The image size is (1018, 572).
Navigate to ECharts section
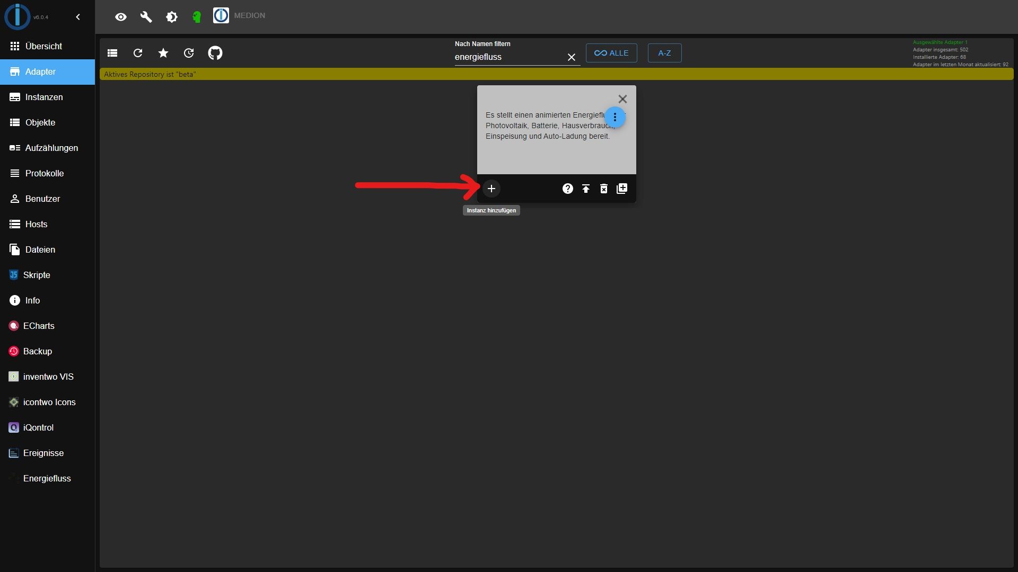coord(39,326)
